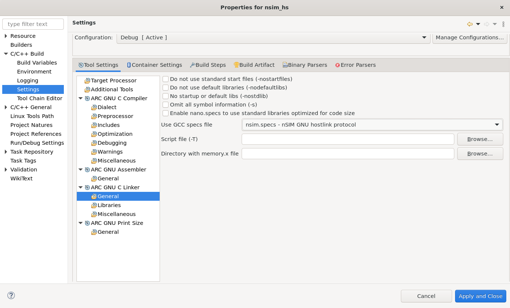Enable nano.specs code size optimization checkbox
The height and width of the screenshot is (308, 510).
coord(166,113)
